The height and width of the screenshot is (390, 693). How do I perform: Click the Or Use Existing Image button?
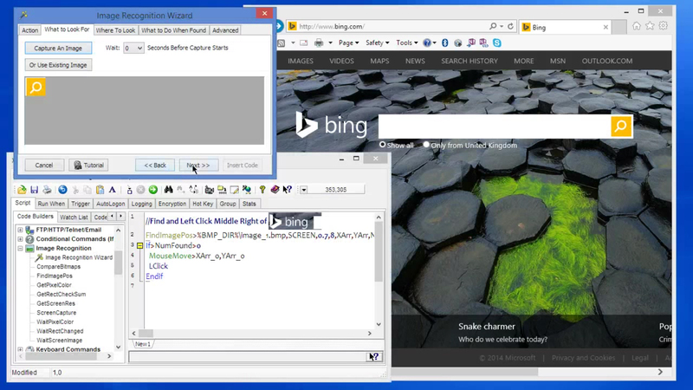pos(58,65)
